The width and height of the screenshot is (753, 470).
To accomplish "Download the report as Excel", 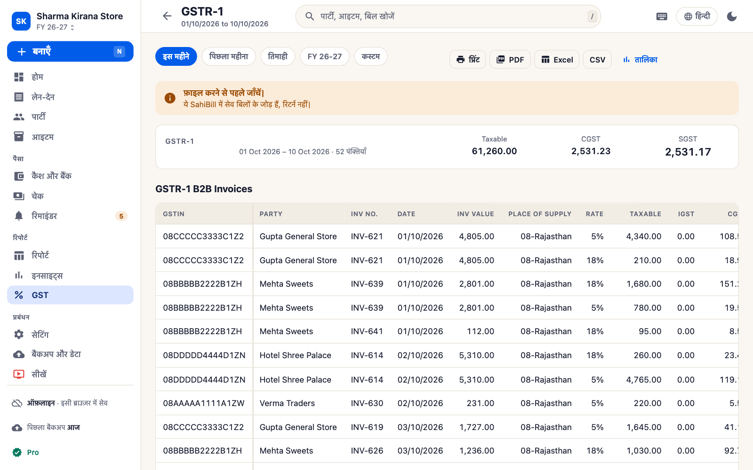I will [557, 60].
